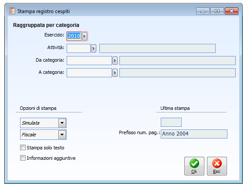This screenshot has width=244, height=185.
Task: Open lookup arrow beside Attività field
Action: point(94,48)
